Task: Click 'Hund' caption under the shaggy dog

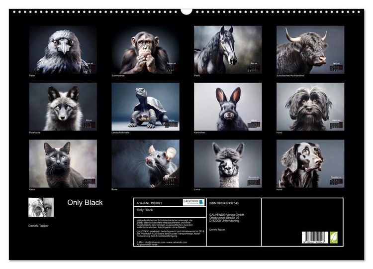Action: [280, 133]
